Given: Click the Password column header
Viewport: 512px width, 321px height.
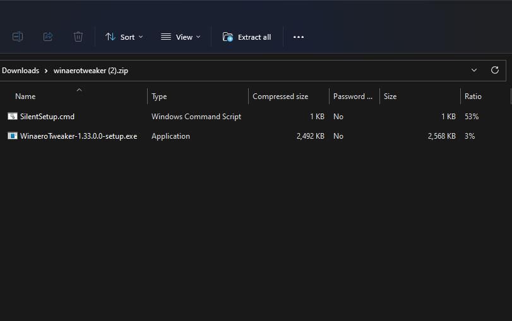Looking at the screenshot, I should pyautogui.click(x=352, y=96).
